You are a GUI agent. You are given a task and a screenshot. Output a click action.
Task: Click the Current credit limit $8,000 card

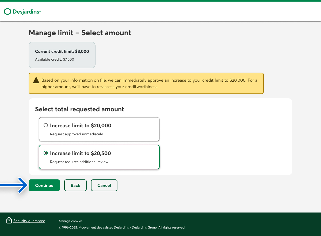[62, 55]
